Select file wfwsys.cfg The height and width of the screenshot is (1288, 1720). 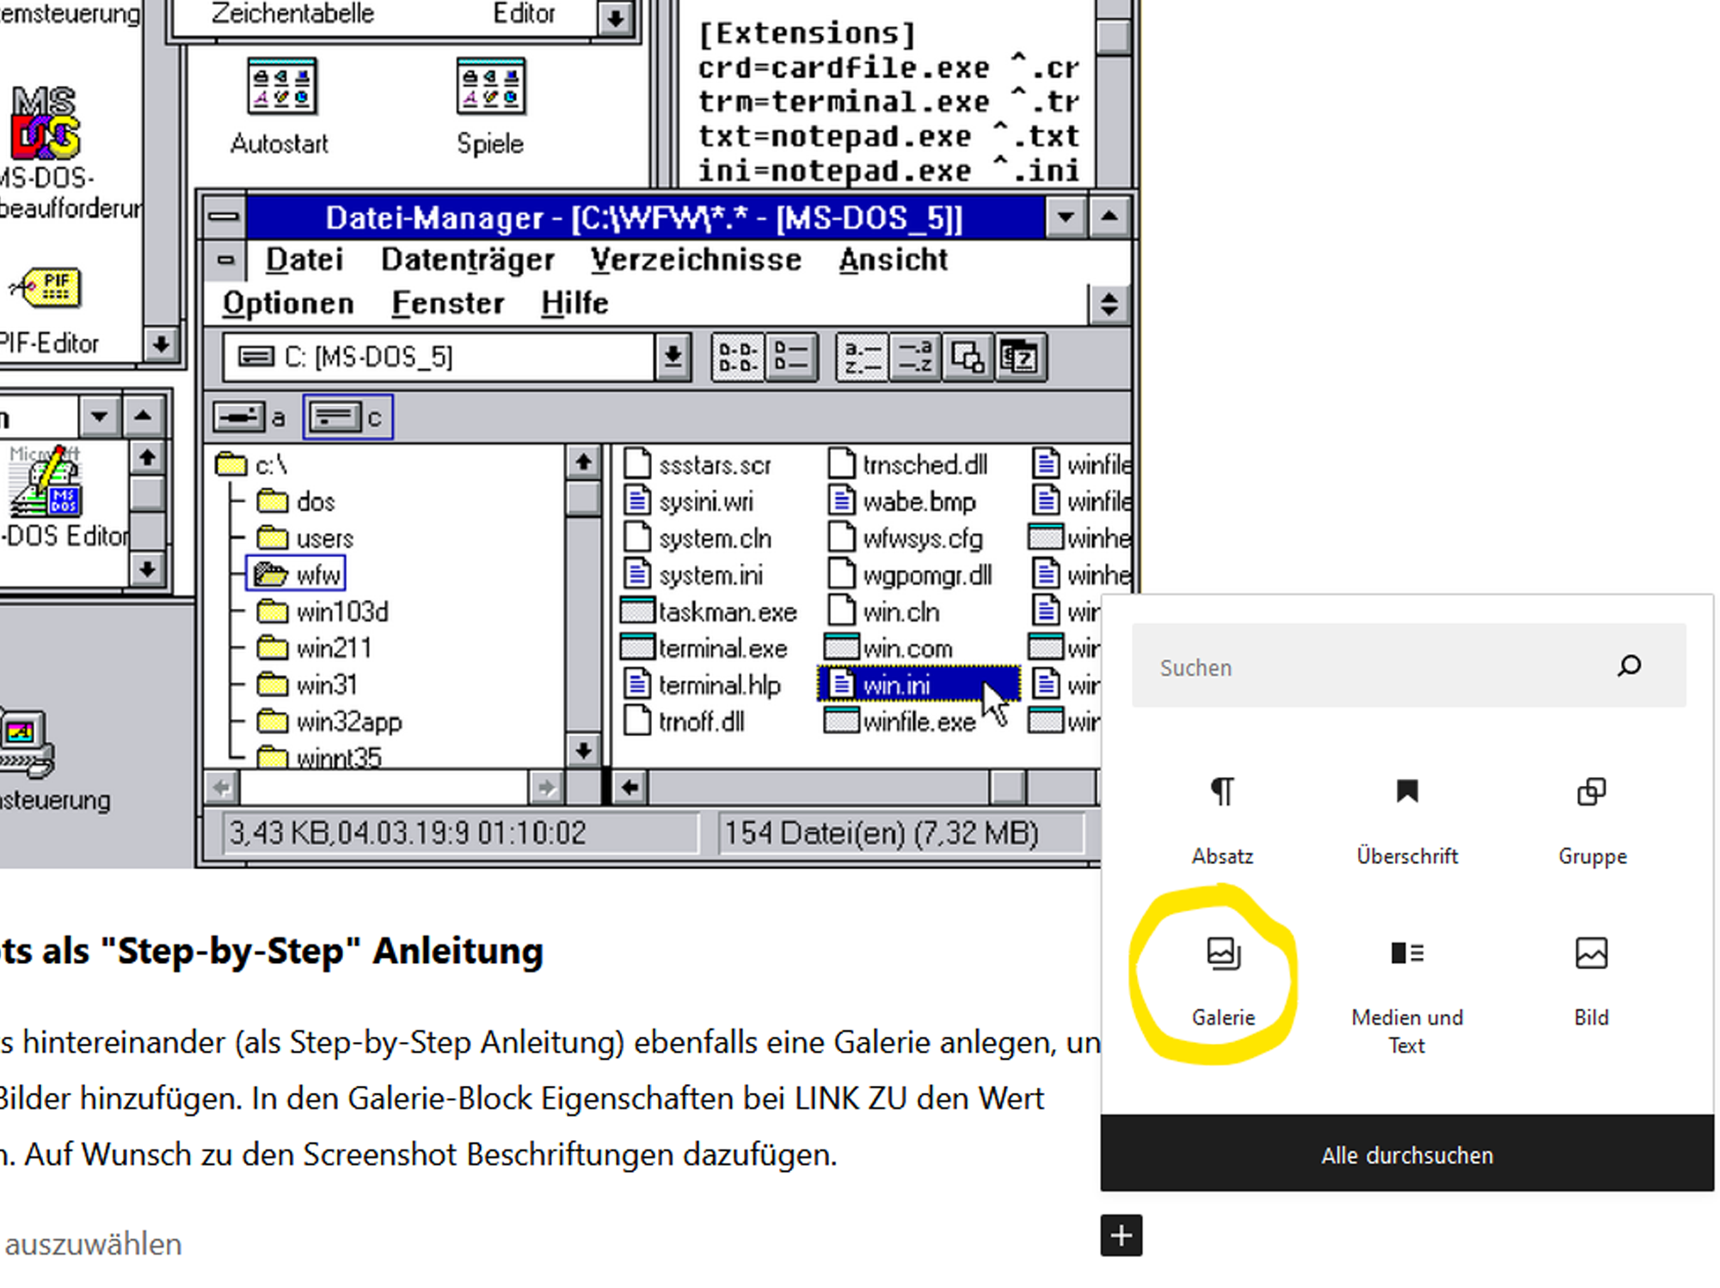pyautogui.click(x=906, y=538)
